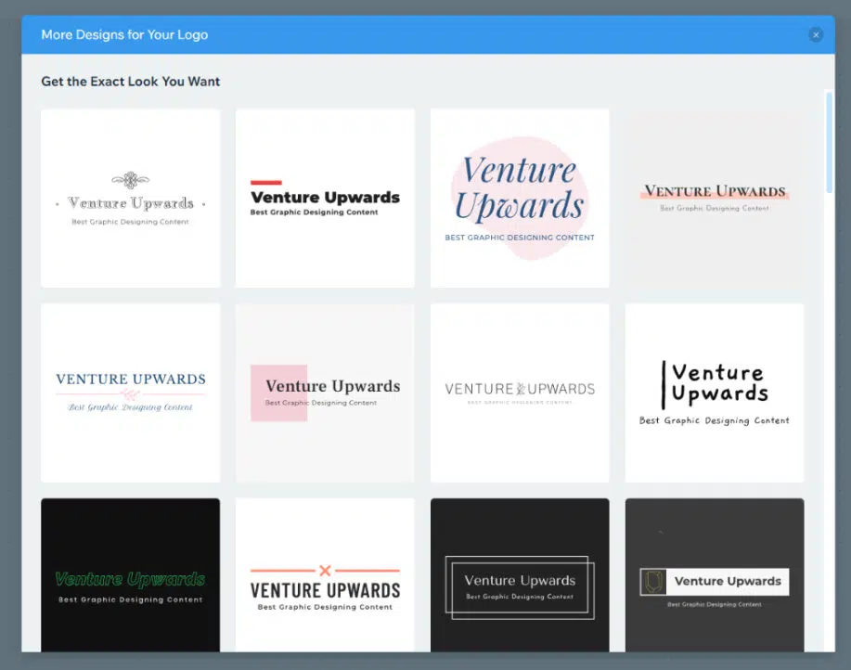851x670 pixels.
Task: Click the red bar above bold Venture Upwards
Action: (x=266, y=183)
